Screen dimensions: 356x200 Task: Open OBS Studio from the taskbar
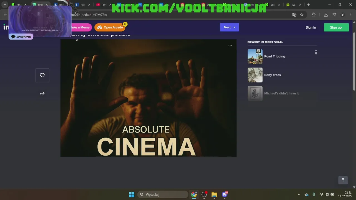(204, 194)
